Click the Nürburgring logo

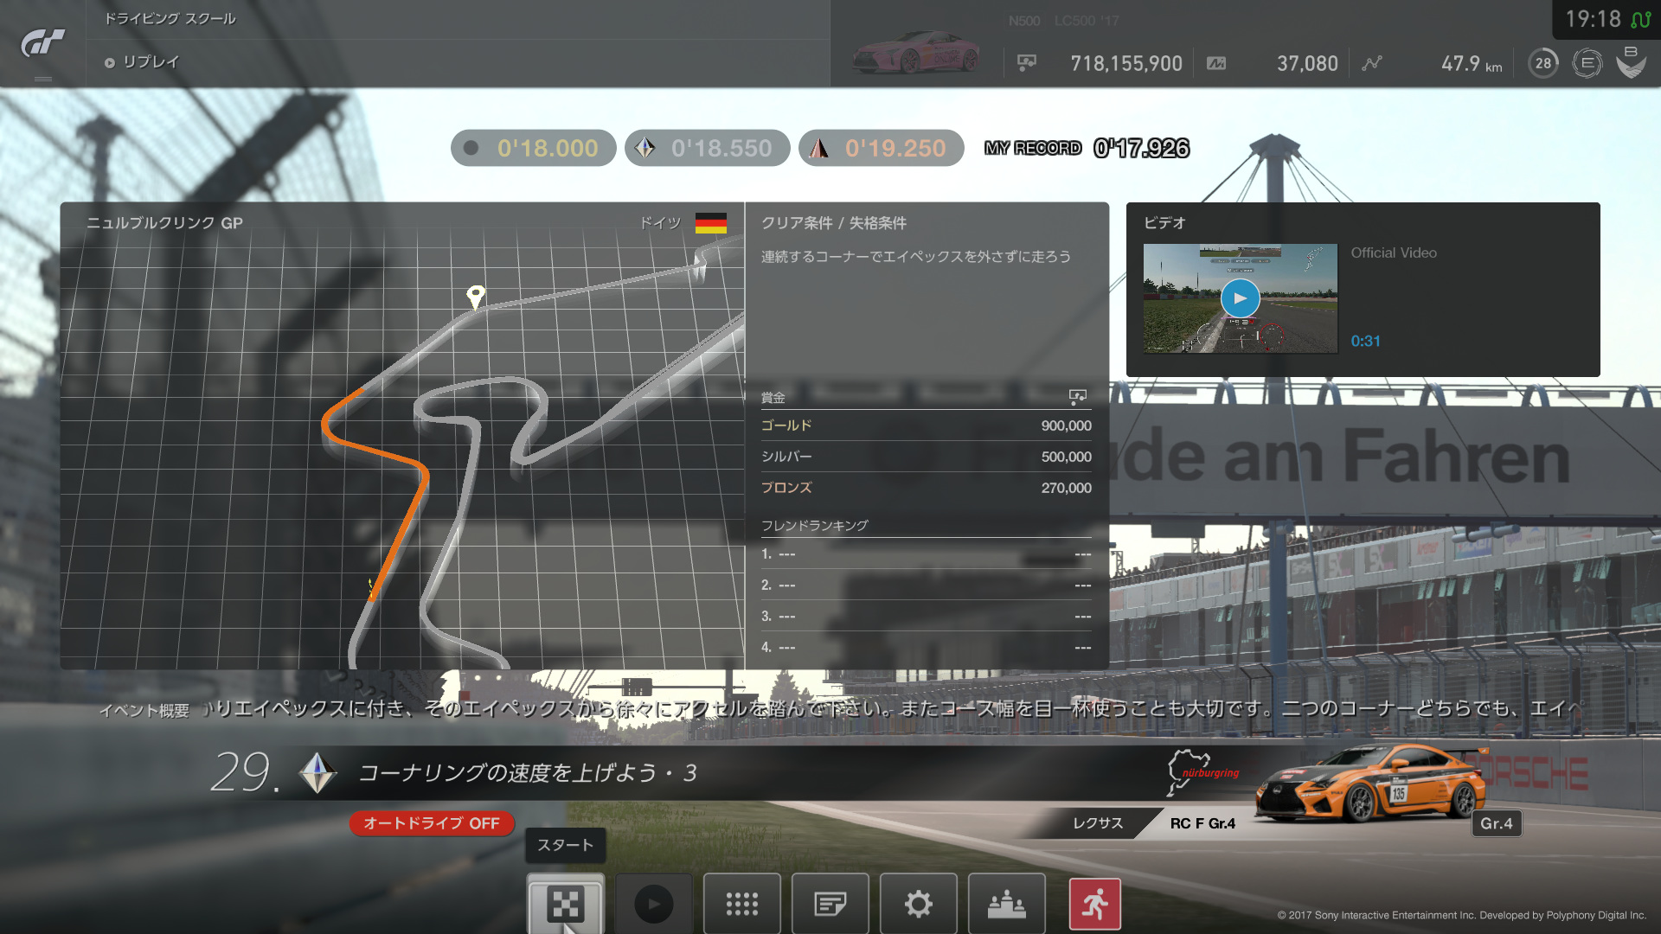point(1202,772)
